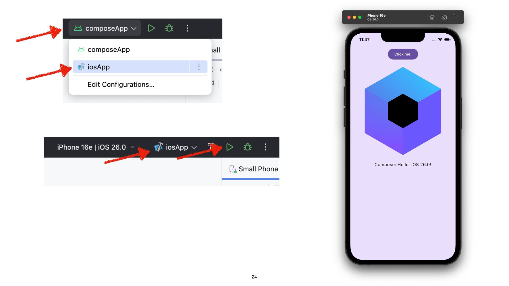
Task: Click the green Run button beside composeApp
Action: (151, 28)
